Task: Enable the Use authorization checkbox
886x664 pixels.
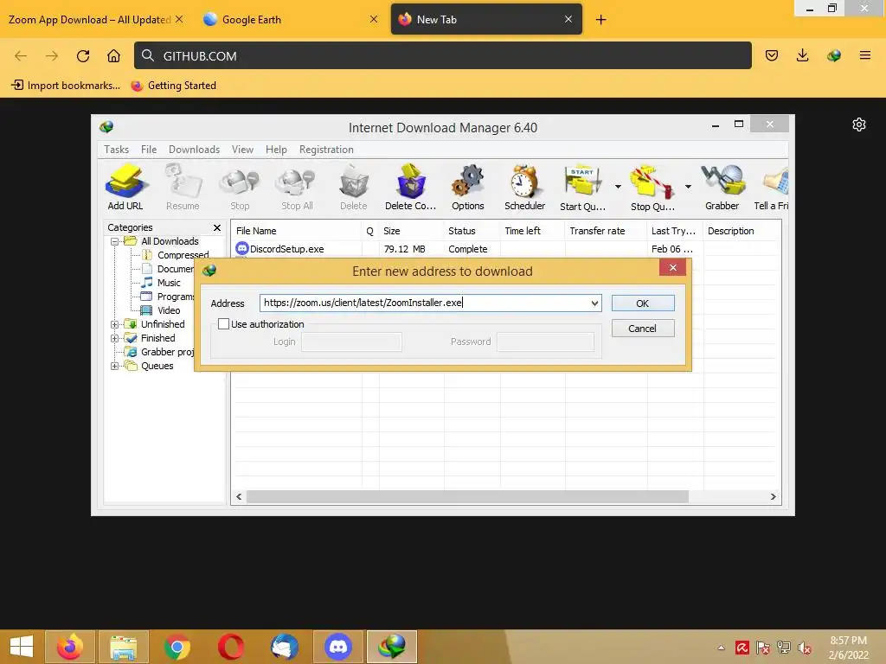Action: coord(224,324)
